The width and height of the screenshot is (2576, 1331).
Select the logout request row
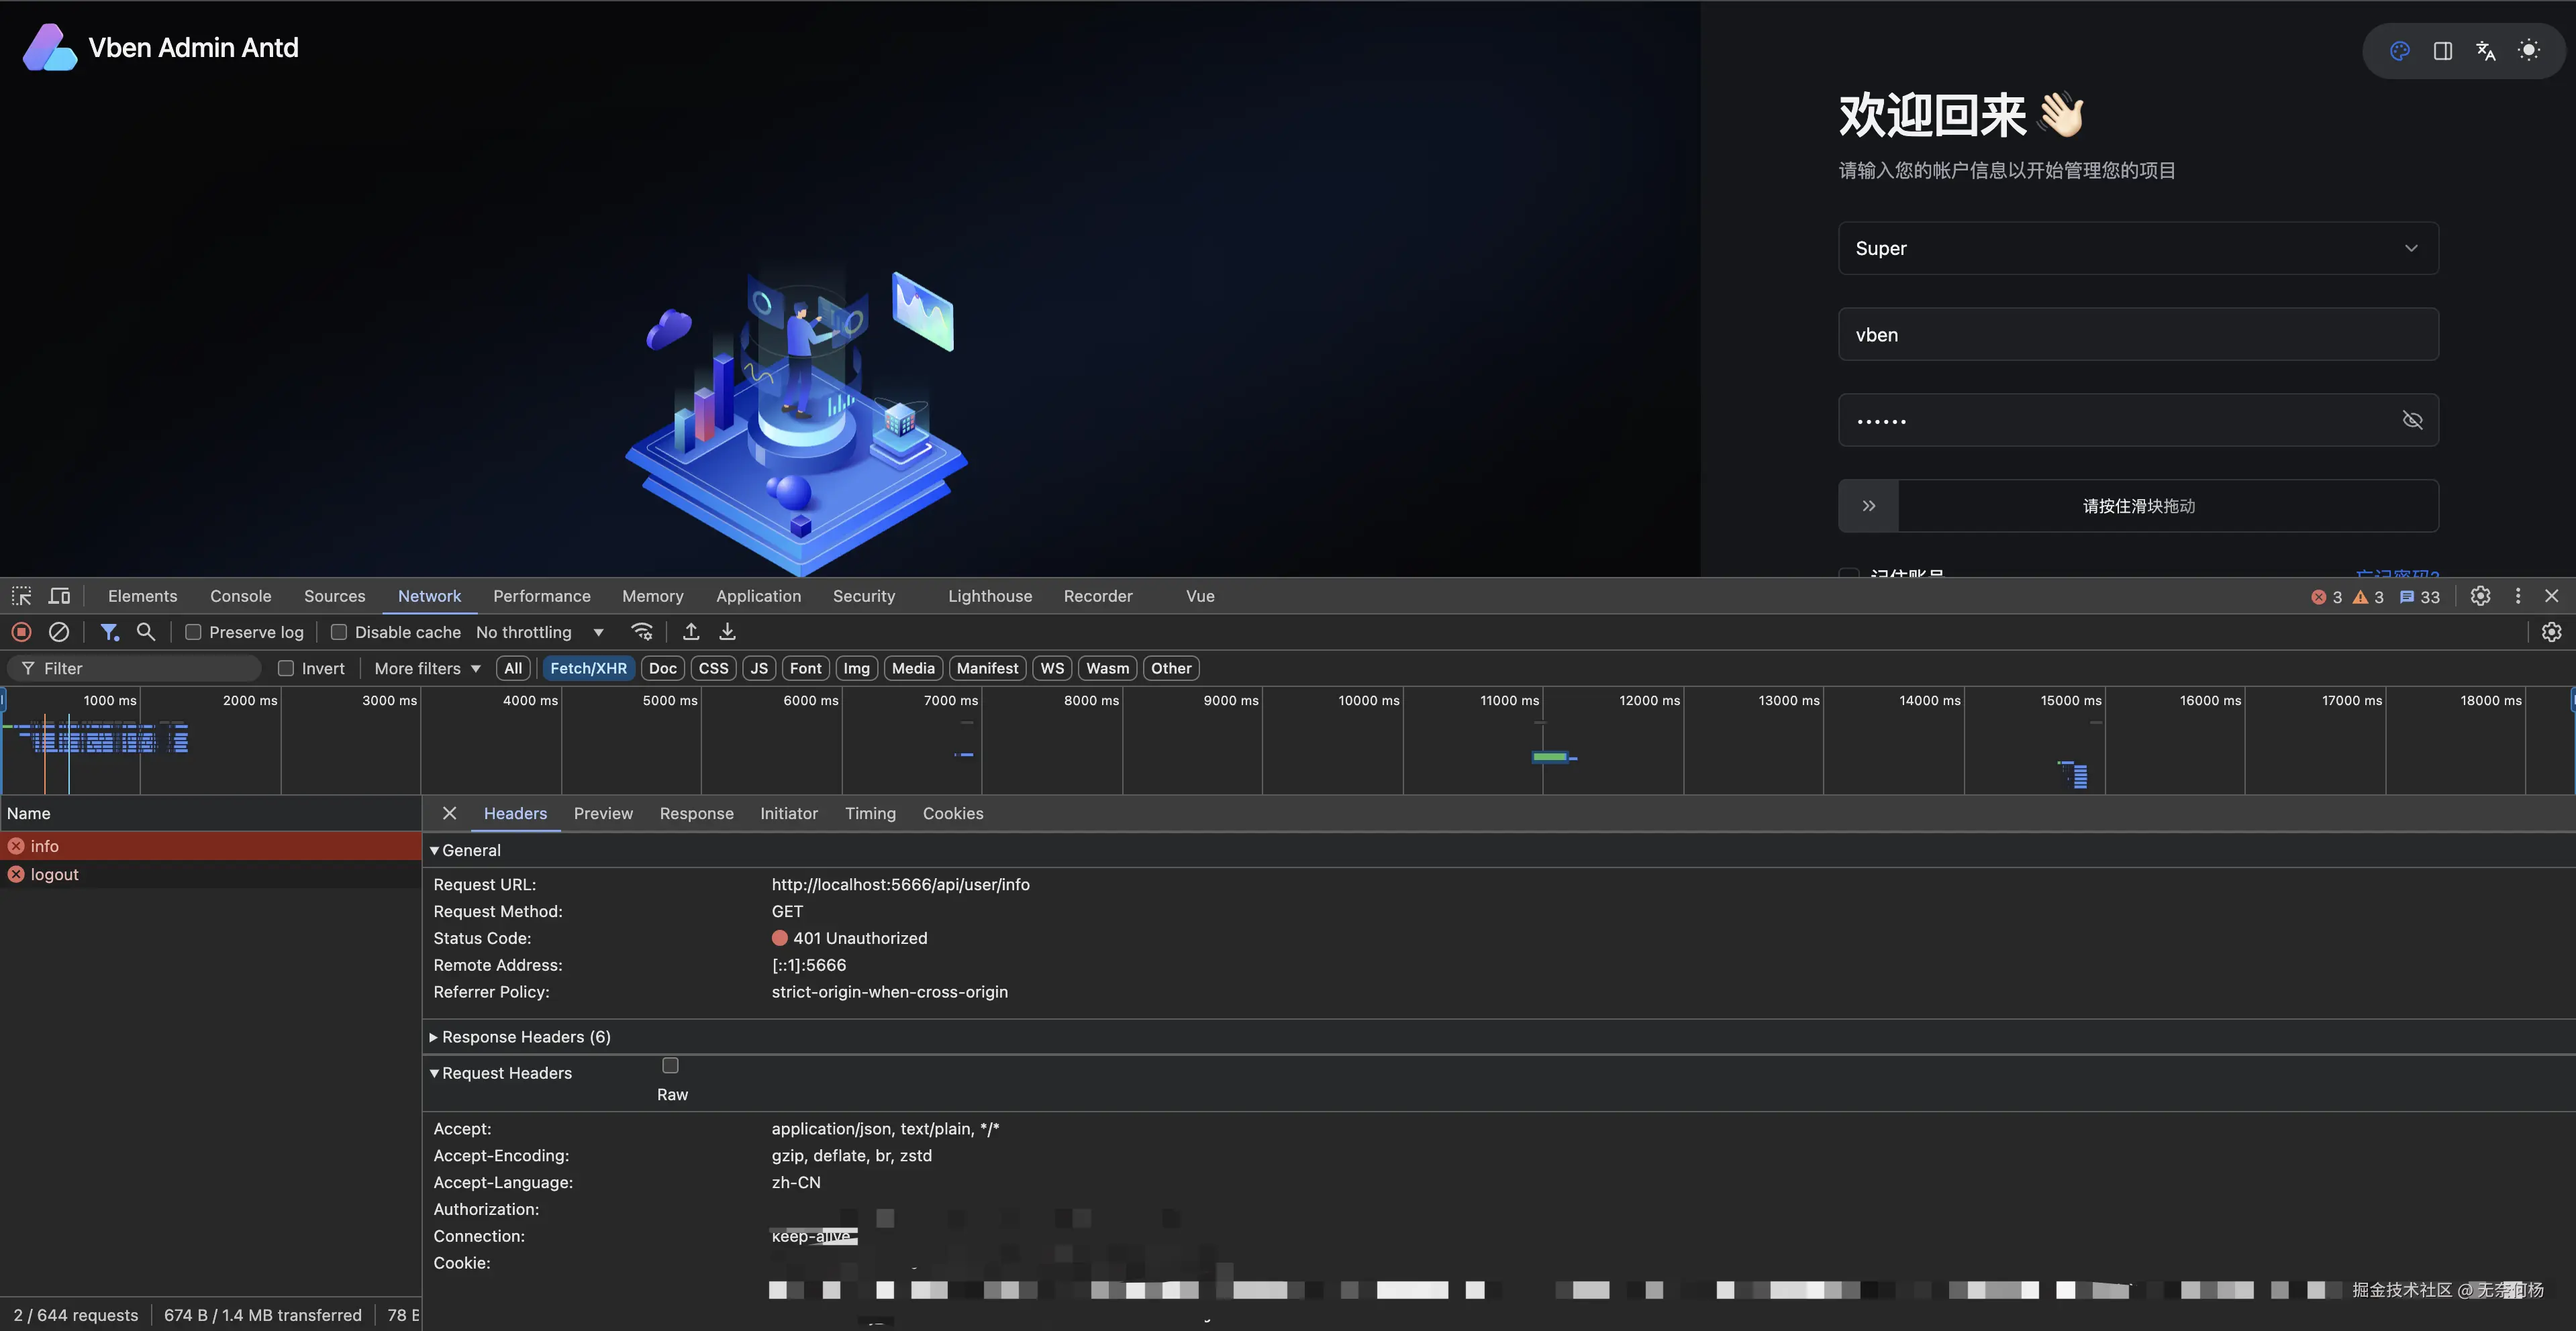[54, 874]
